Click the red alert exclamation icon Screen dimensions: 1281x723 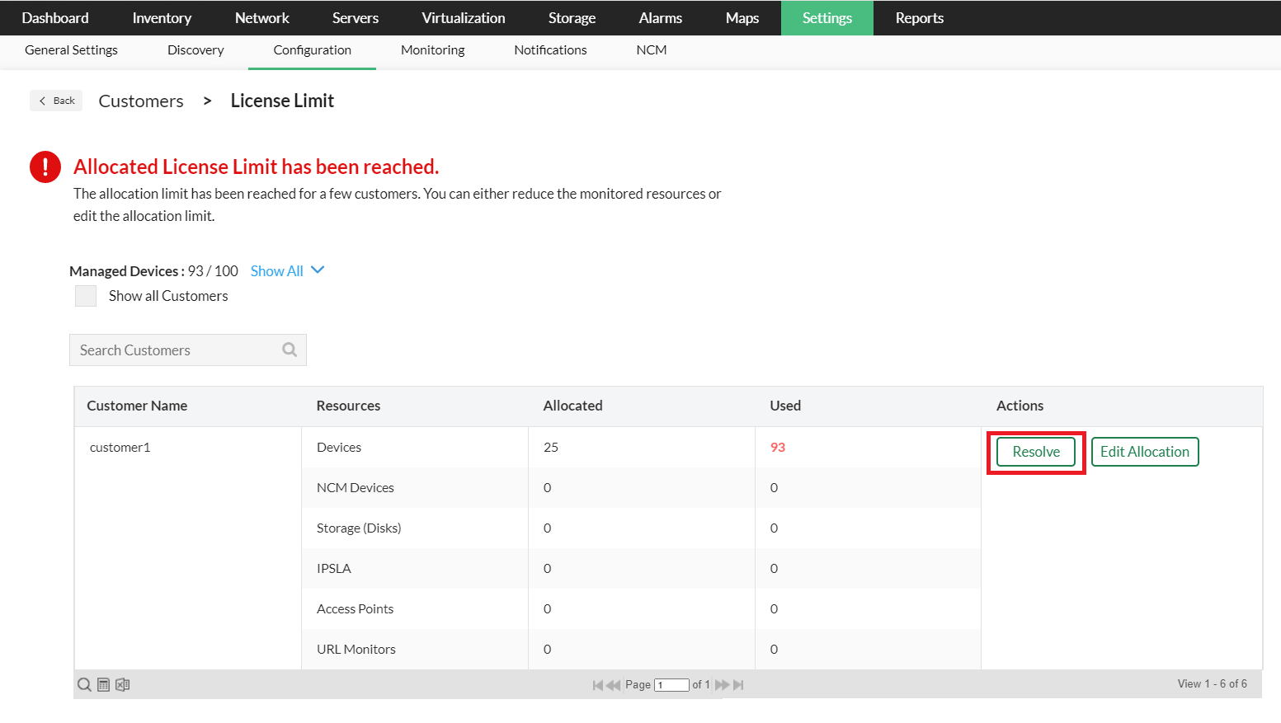tap(45, 167)
